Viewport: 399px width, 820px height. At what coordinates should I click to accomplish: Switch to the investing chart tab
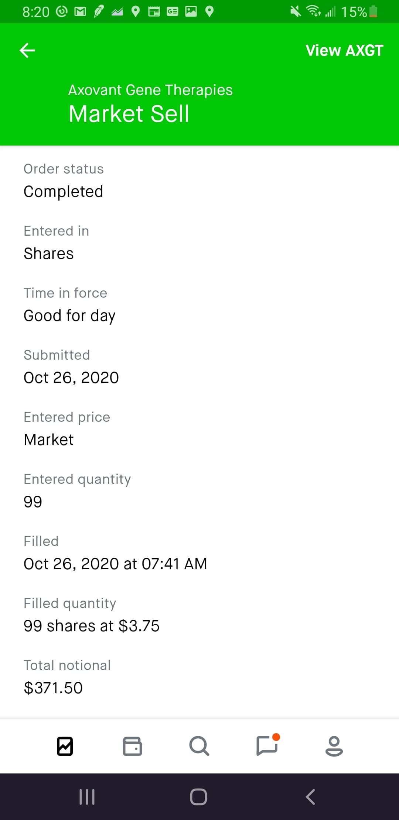65,746
